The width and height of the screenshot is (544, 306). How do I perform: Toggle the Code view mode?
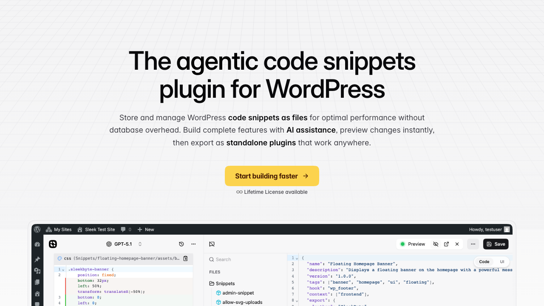click(x=484, y=261)
